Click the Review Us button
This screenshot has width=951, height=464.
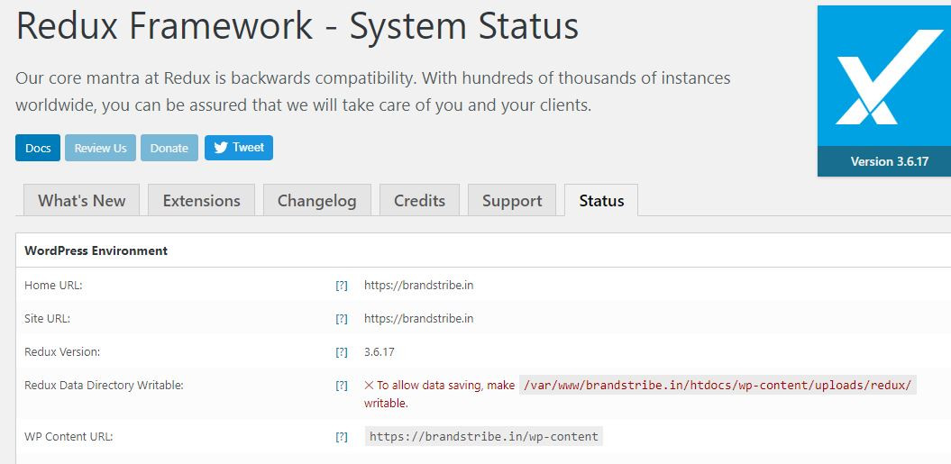tap(100, 148)
